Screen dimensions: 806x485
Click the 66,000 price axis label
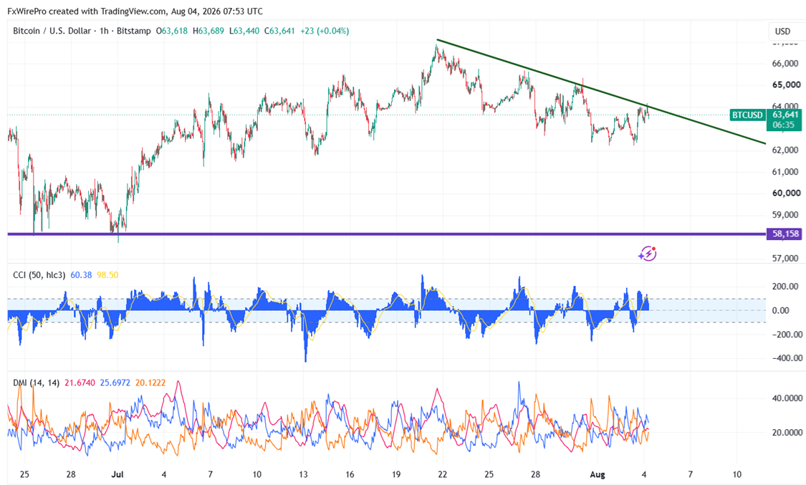785,63
